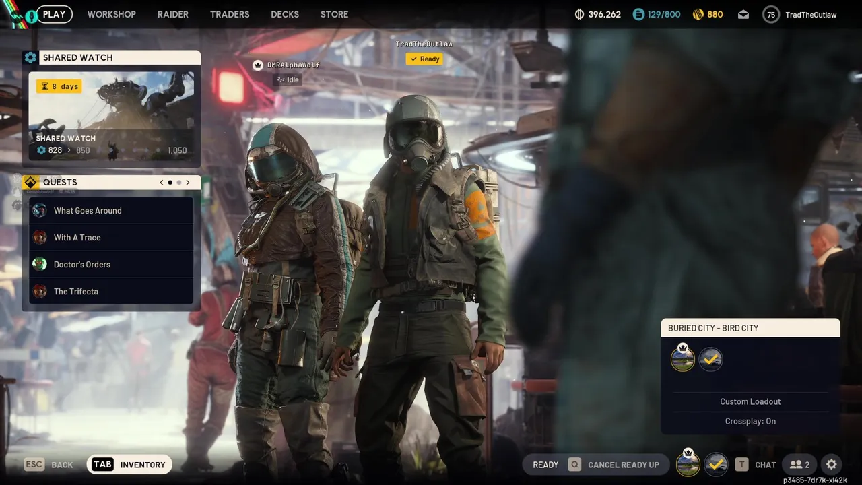This screenshot has height=485, width=862.
Task: Click the party leader crown by DMRAlphaWolf
Action: pyautogui.click(x=257, y=65)
